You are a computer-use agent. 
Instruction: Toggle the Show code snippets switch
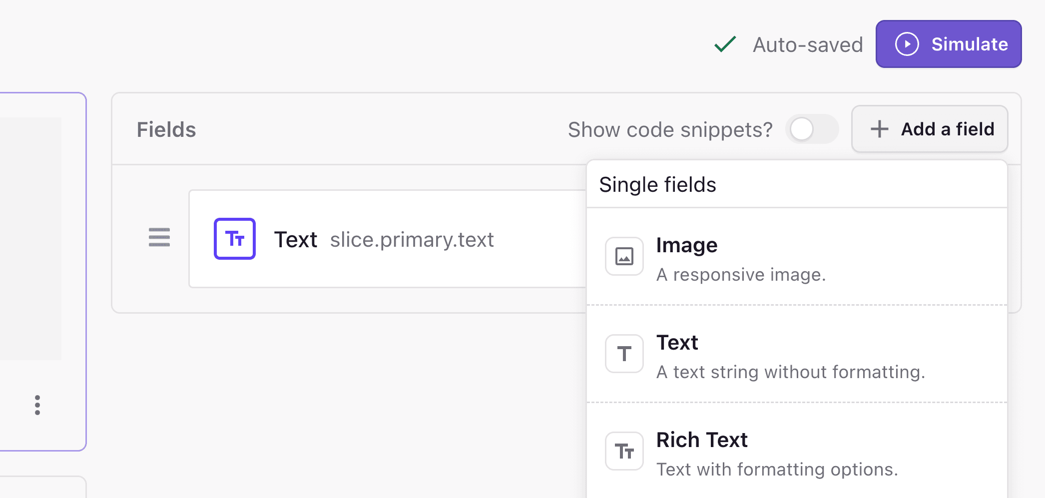point(811,129)
